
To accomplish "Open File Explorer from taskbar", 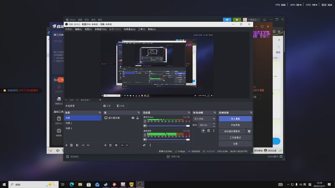I will click(80, 184).
